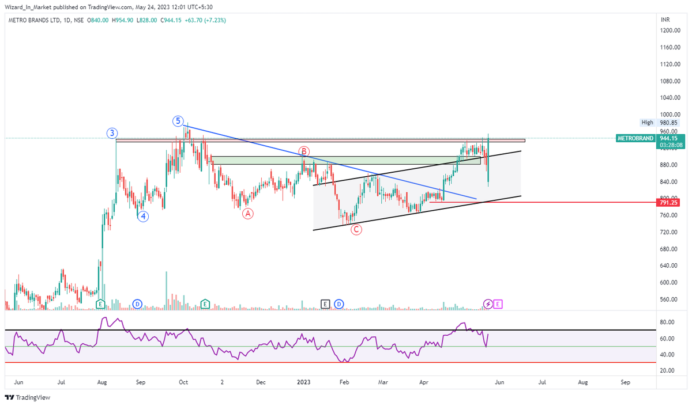
Task: Open the green earnings E marker near late October
Action: coord(205,303)
